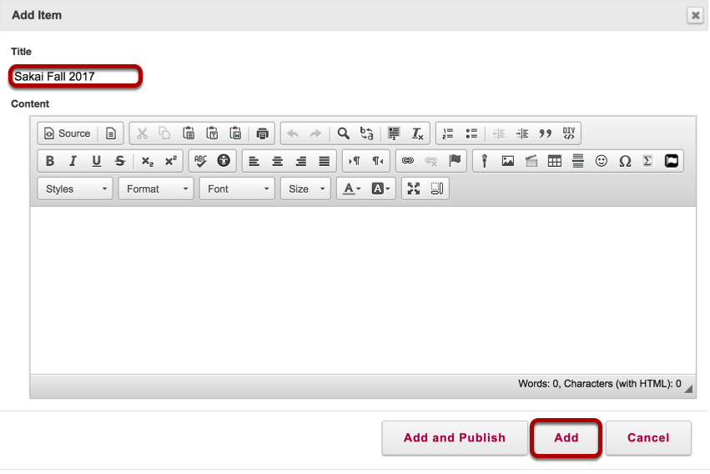Click the Add button
The image size is (710, 474).
(566, 438)
